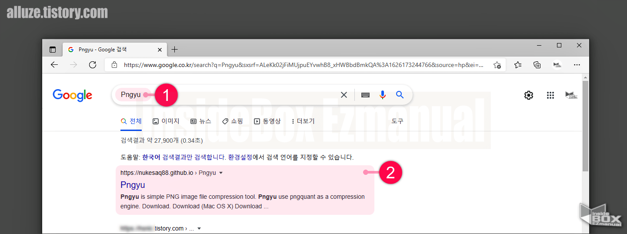Click the Pngyu result description snippet
Screen dimensions: 627x234
[243, 201]
